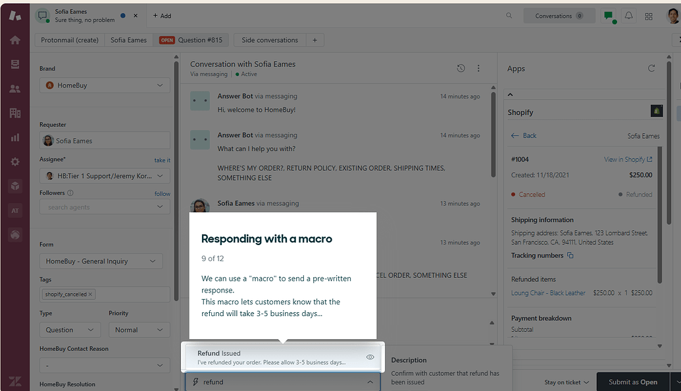Open Organizations icon in left sidebar
This screenshot has width=681, height=391.
click(14, 113)
